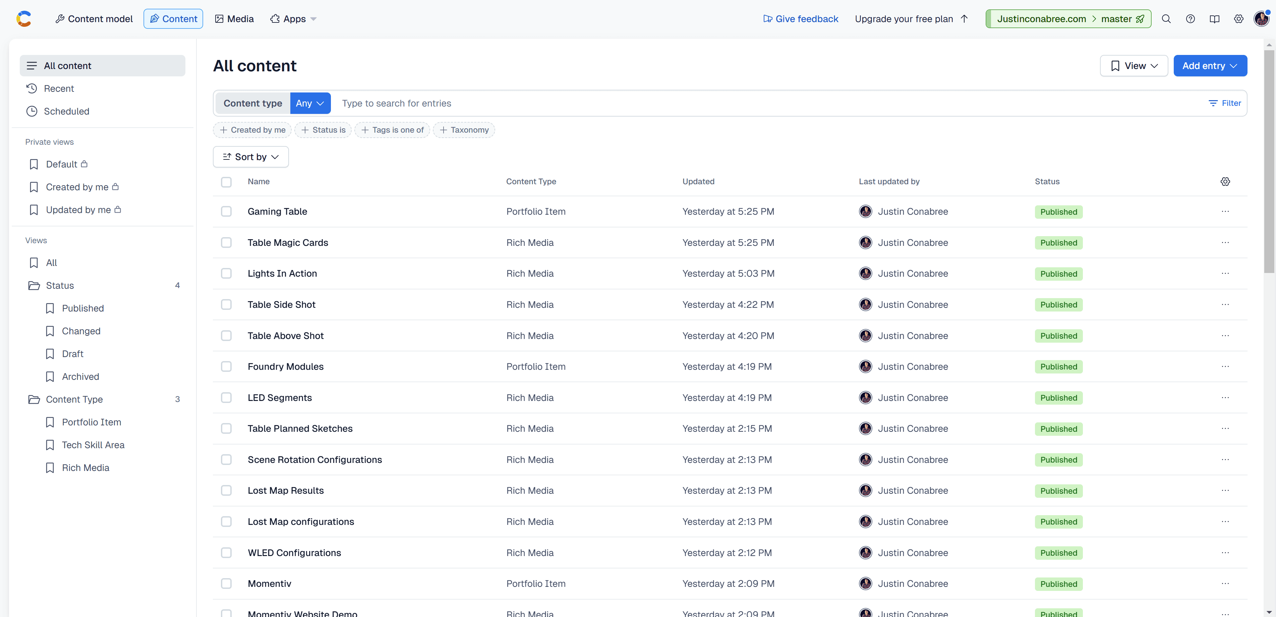1276x617 pixels.
Task: Click the Recent history icon in sidebar
Action: pyautogui.click(x=32, y=88)
